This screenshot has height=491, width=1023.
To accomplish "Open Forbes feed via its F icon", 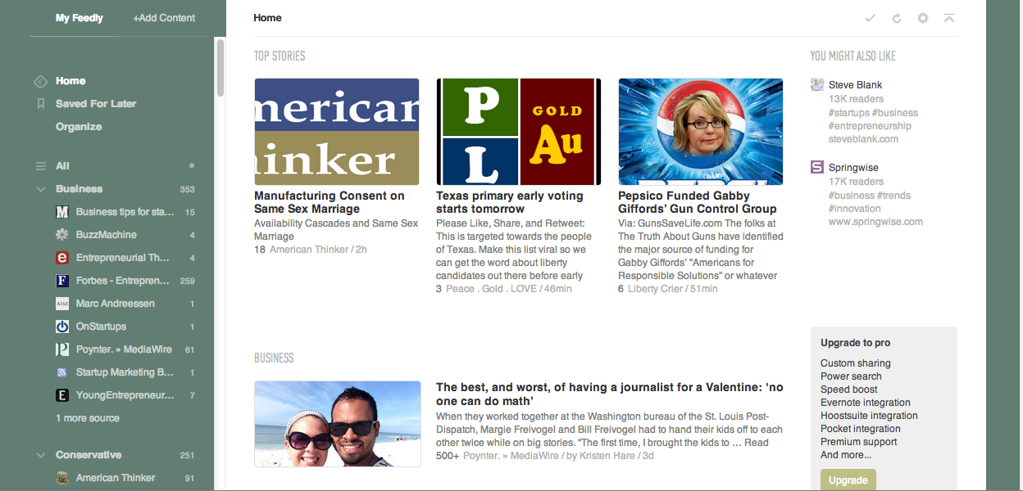I will [62, 281].
